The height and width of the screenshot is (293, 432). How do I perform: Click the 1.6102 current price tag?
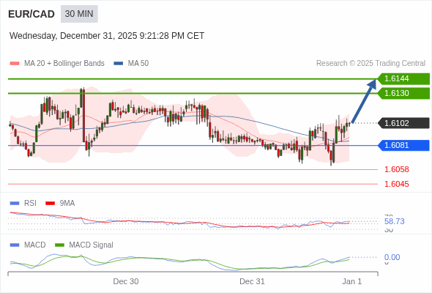403,123
